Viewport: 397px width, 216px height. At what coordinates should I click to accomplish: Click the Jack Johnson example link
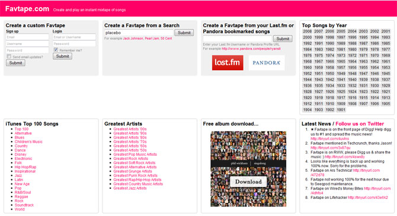pyautogui.click(x=133, y=38)
